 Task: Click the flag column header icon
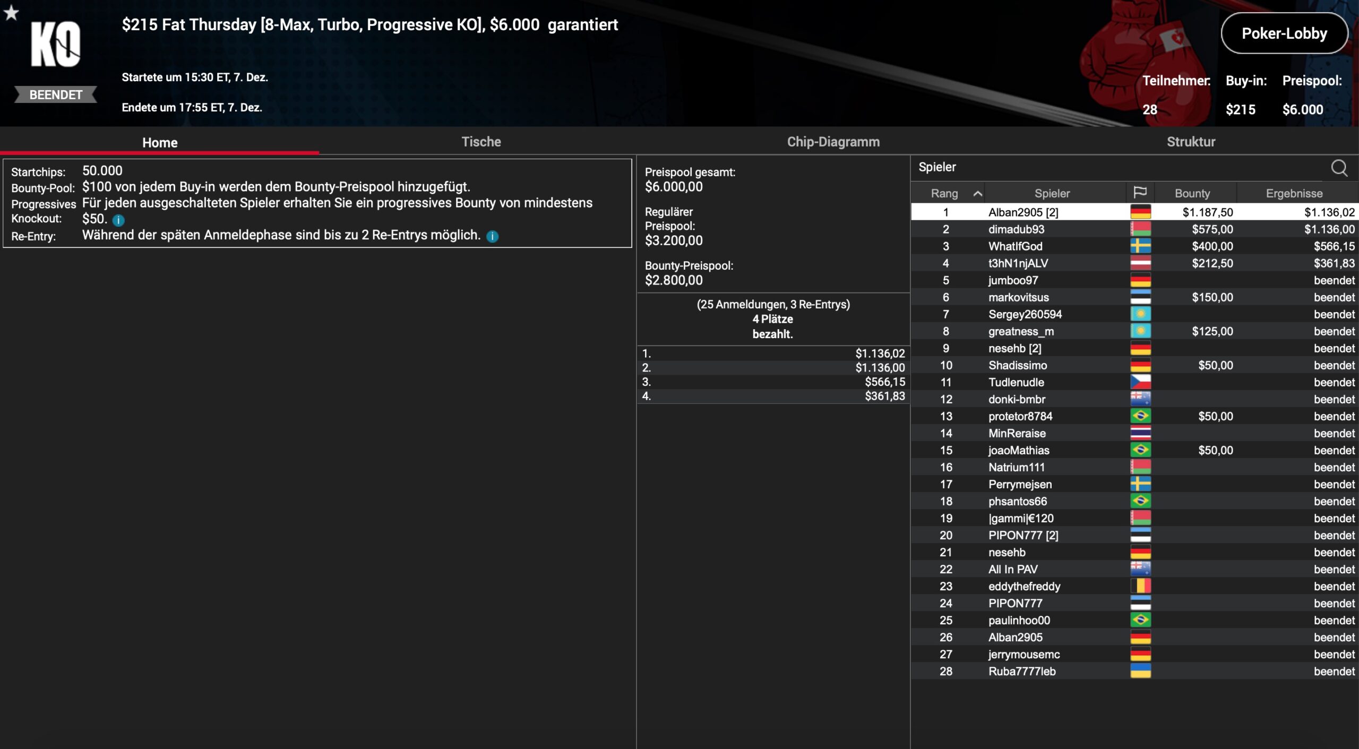click(x=1140, y=193)
